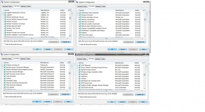Select the IDT, Inc. manufacturer cell
The height and width of the screenshot is (112, 205).
coord(118,70)
